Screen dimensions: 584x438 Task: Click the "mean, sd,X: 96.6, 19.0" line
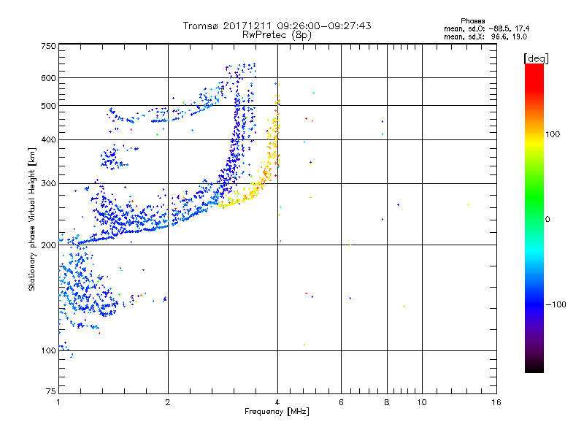click(485, 36)
